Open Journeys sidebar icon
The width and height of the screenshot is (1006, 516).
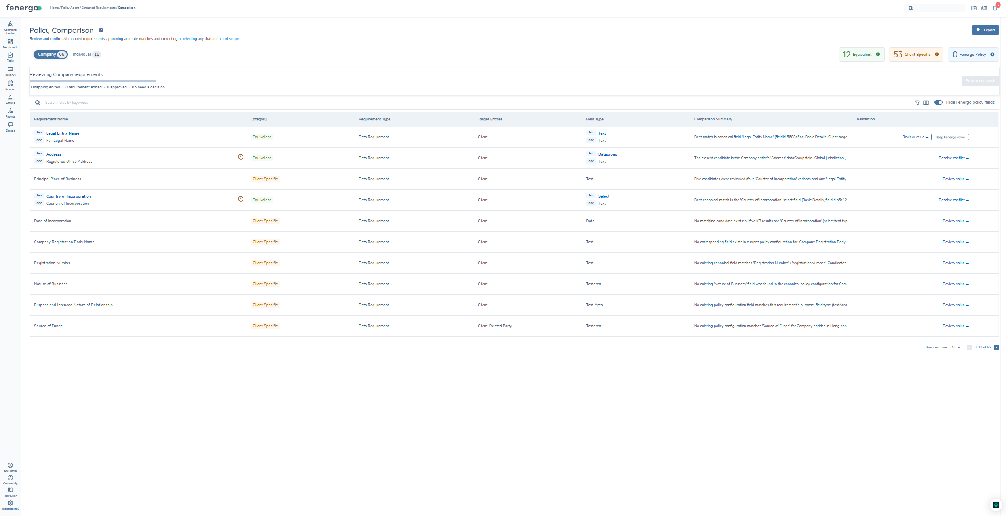(x=10, y=71)
